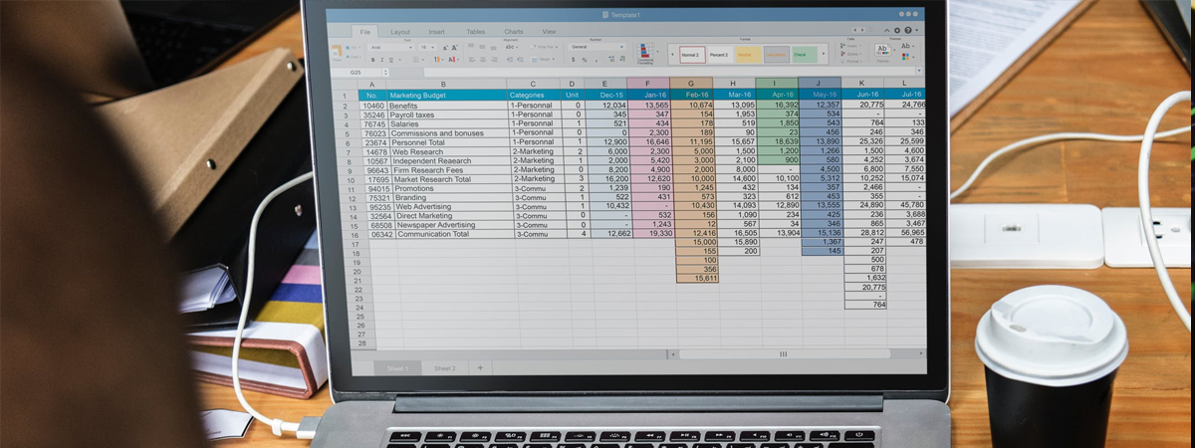Viewport: 1195px width, 448px height.
Task: Select column B header
Action: coord(445,84)
